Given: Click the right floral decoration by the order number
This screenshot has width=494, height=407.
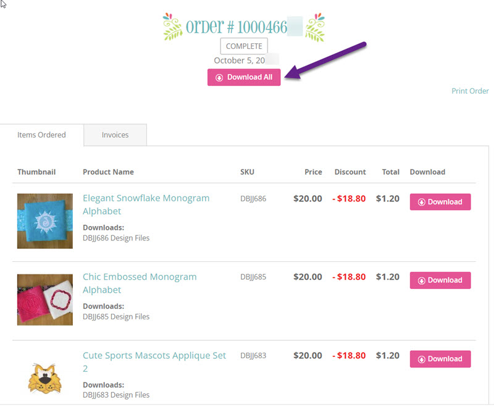Looking at the screenshot, I should pyautogui.click(x=316, y=27).
